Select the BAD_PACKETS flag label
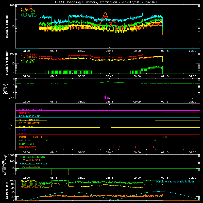203x203 pixels. 28,147
